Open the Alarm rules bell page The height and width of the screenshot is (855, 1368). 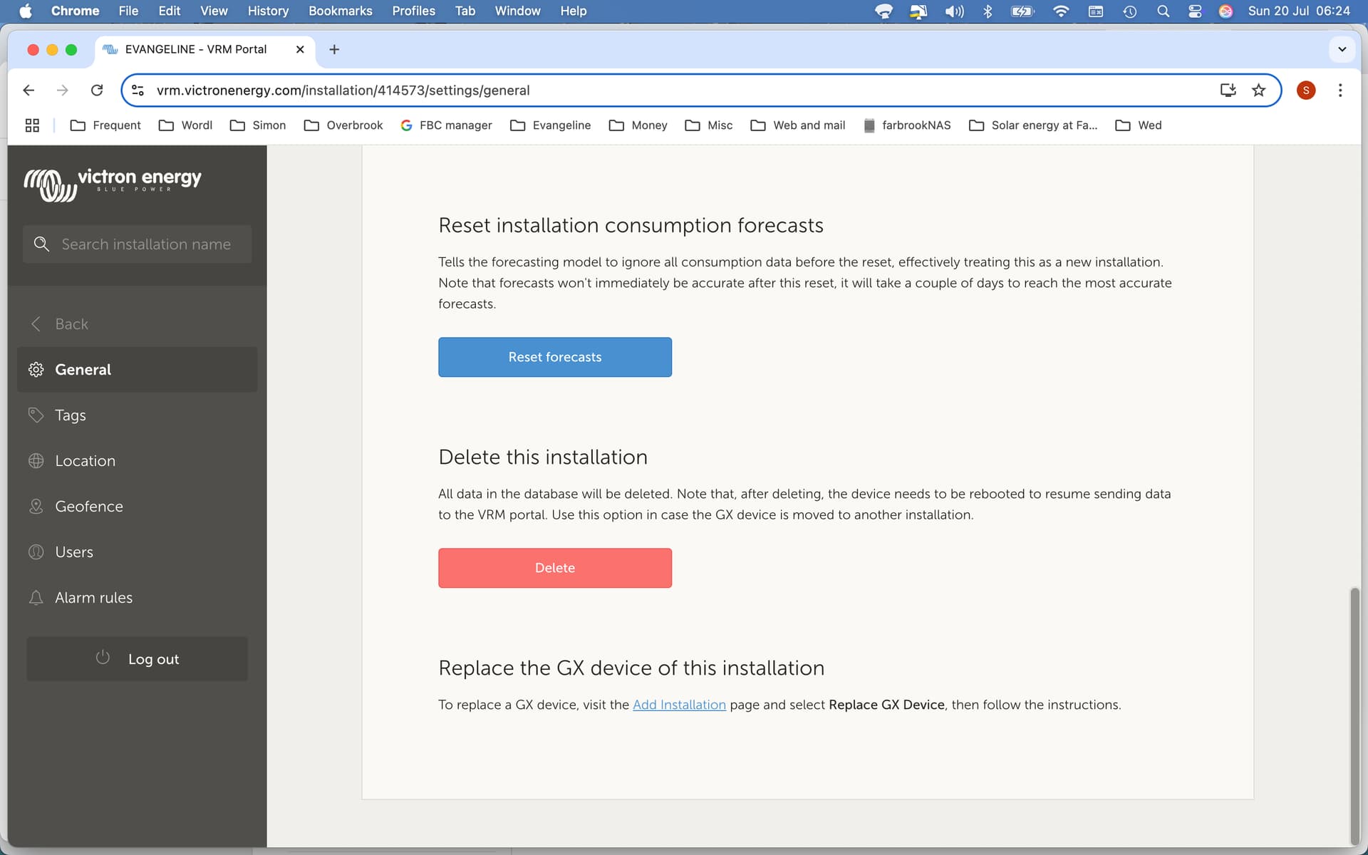93,598
